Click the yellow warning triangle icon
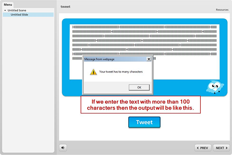 pyautogui.click(x=93, y=72)
